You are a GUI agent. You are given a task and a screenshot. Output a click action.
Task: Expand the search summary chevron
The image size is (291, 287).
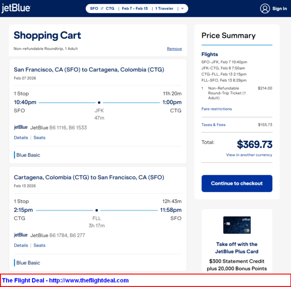(182, 9)
